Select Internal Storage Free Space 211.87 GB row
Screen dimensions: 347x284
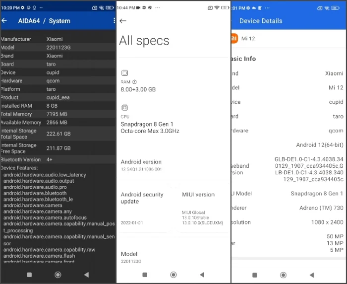(58, 148)
